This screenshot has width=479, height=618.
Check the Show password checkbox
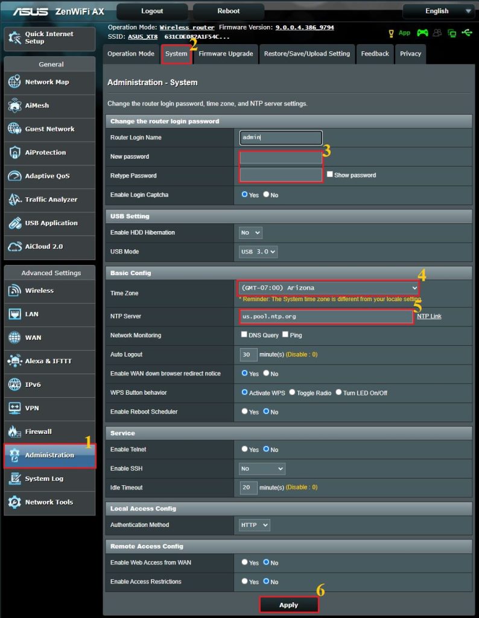tap(330, 174)
